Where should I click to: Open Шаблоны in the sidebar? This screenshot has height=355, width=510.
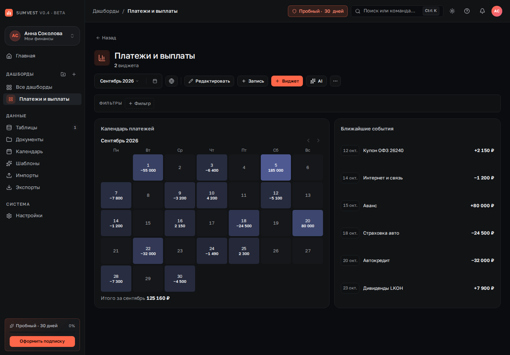point(42,164)
